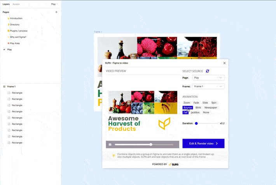
Task: Click the SUPA logo in footer
Action: 173,164
